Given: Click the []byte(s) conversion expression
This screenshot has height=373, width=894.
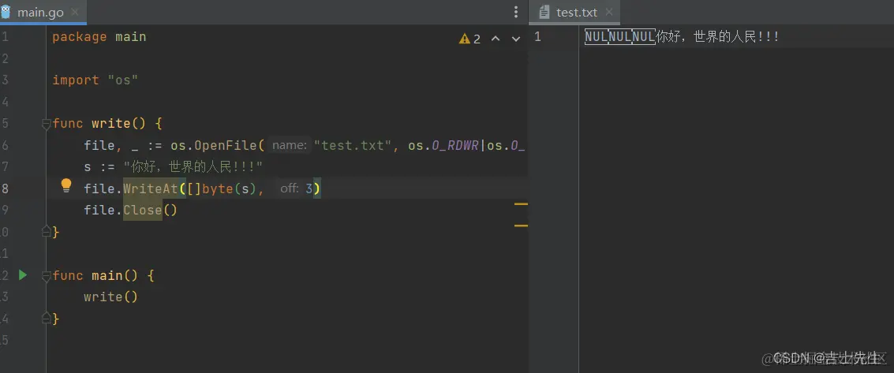Looking at the screenshot, I should coord(222,188).
